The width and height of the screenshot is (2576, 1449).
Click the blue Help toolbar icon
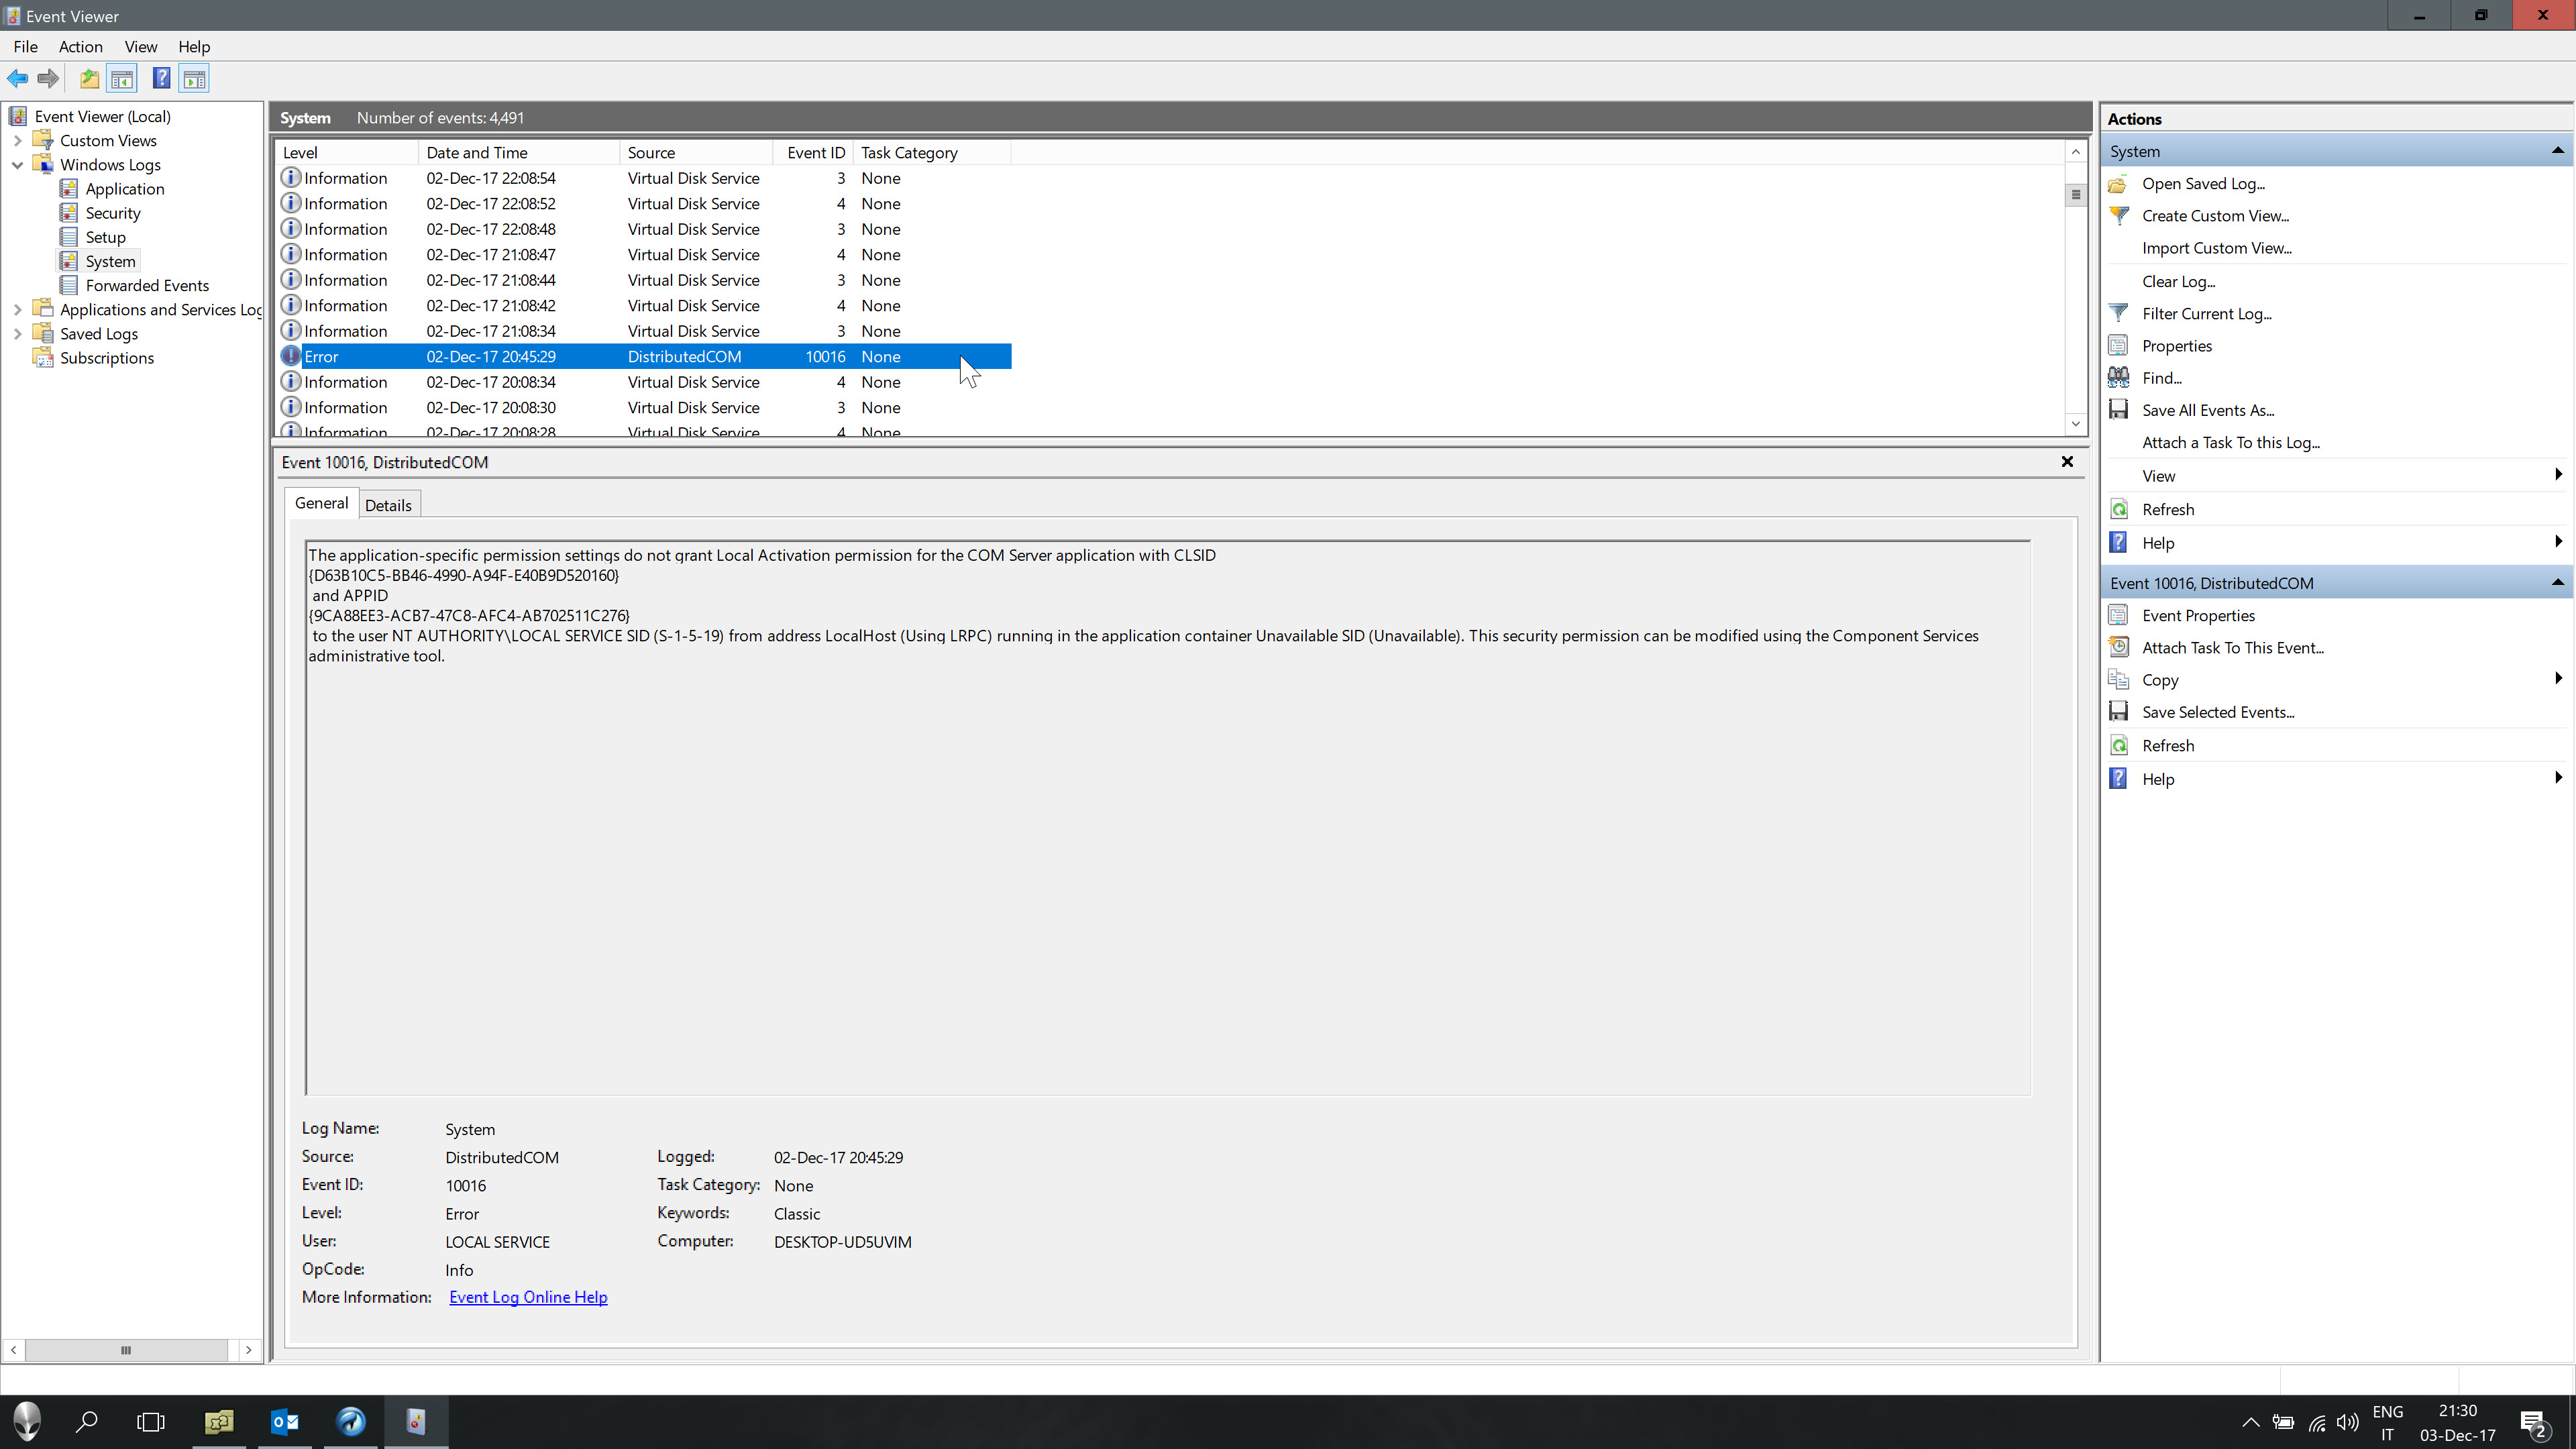point(161,79)
